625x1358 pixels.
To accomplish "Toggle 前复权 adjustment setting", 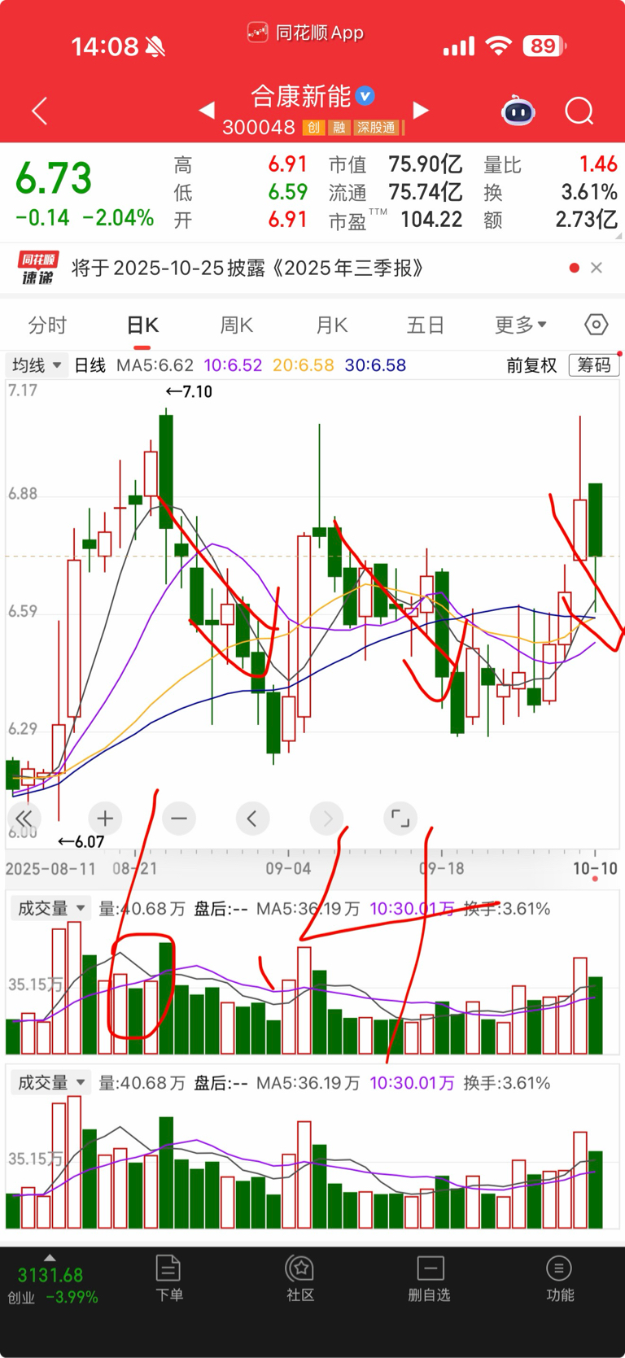I will (531, 365).
